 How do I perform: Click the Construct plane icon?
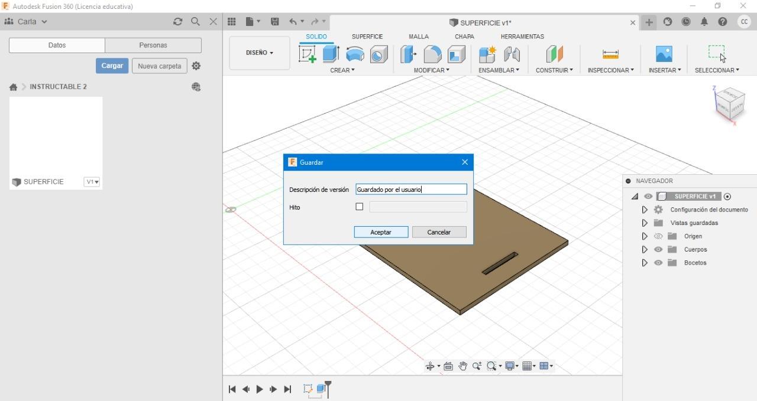[554, 54]
